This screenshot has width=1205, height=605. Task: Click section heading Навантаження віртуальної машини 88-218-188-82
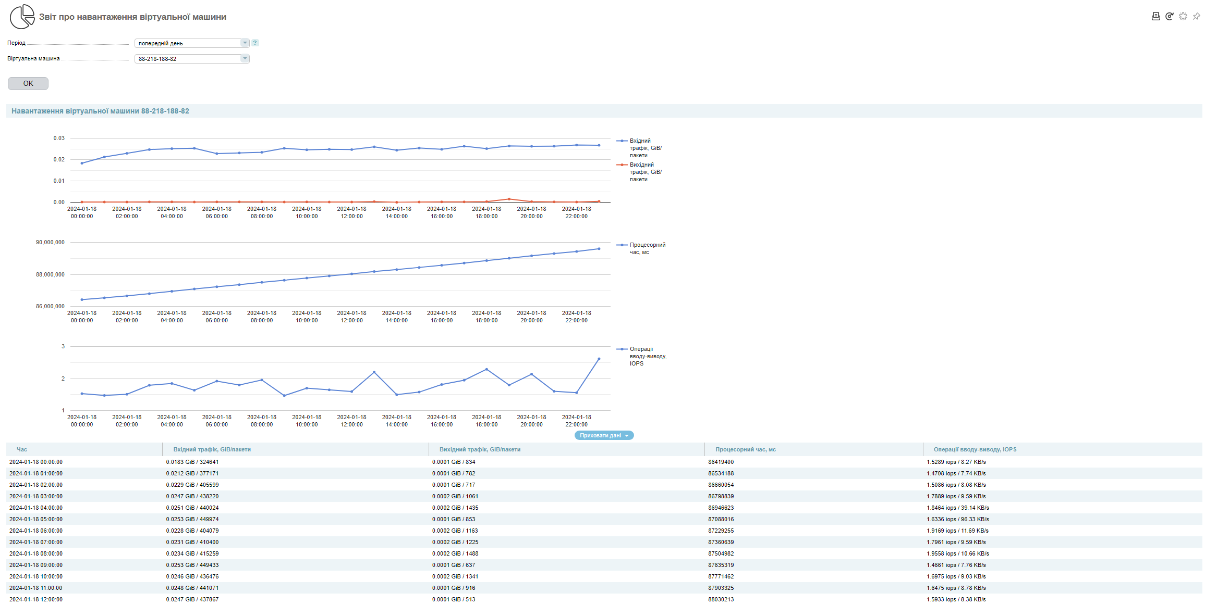tap(100, 111)
